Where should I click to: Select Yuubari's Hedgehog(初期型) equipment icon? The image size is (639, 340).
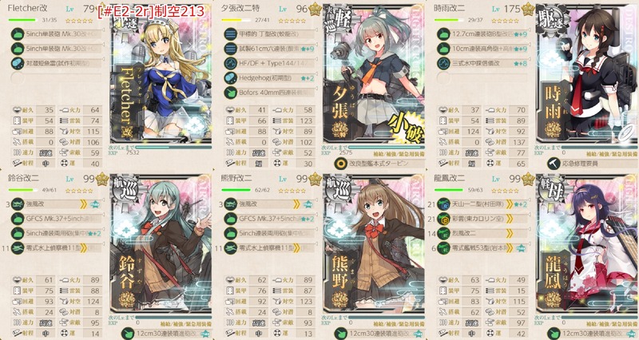click(x=231, y=77)
